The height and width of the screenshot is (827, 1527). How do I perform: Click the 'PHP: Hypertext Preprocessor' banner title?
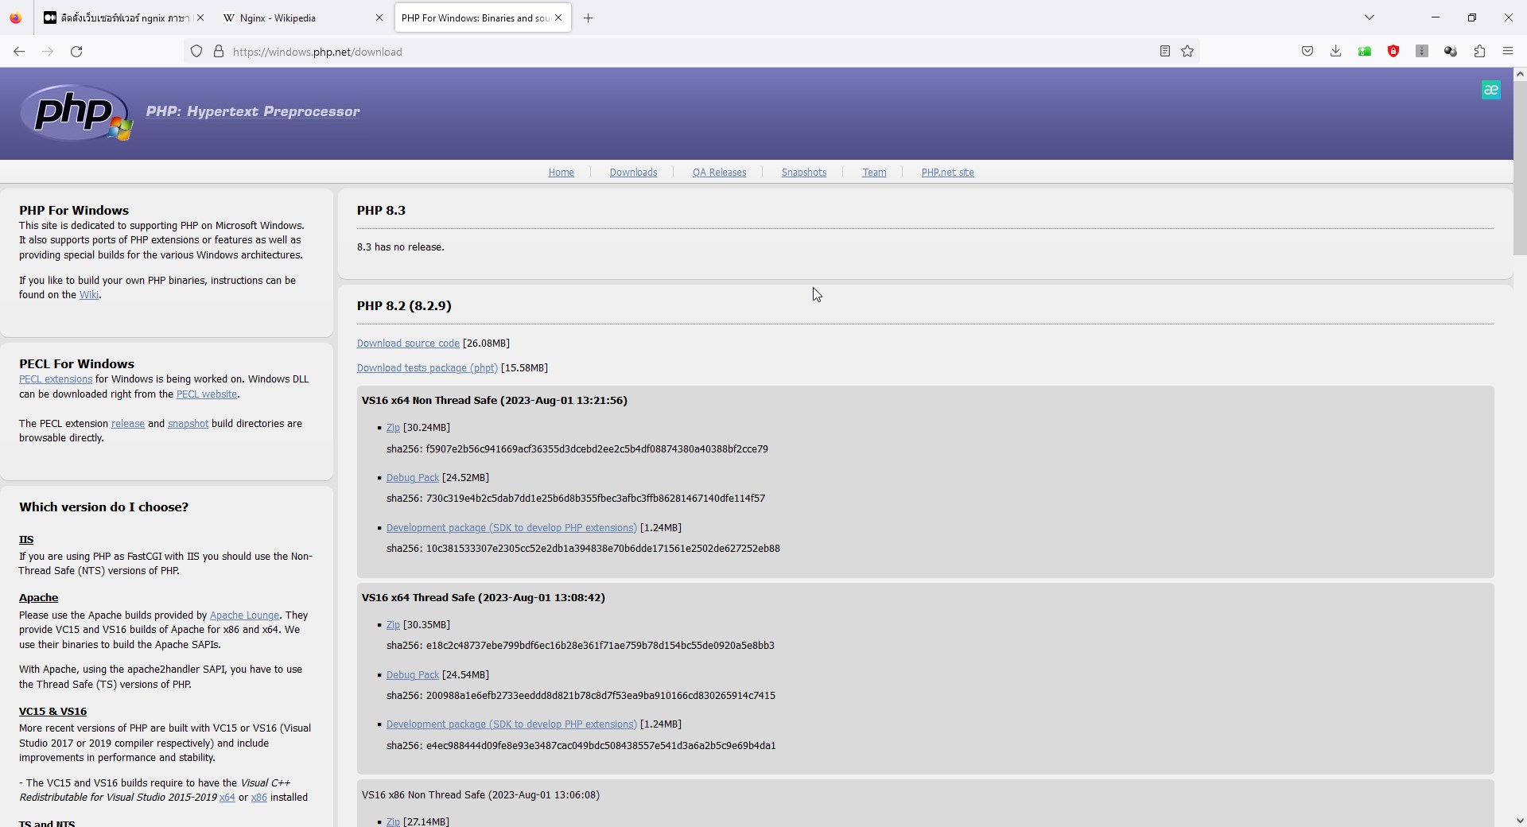(x=253, y=111)
